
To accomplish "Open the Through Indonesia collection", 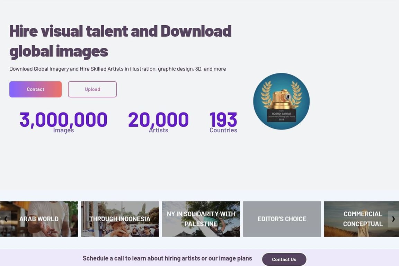I will [x=120, y=219].
